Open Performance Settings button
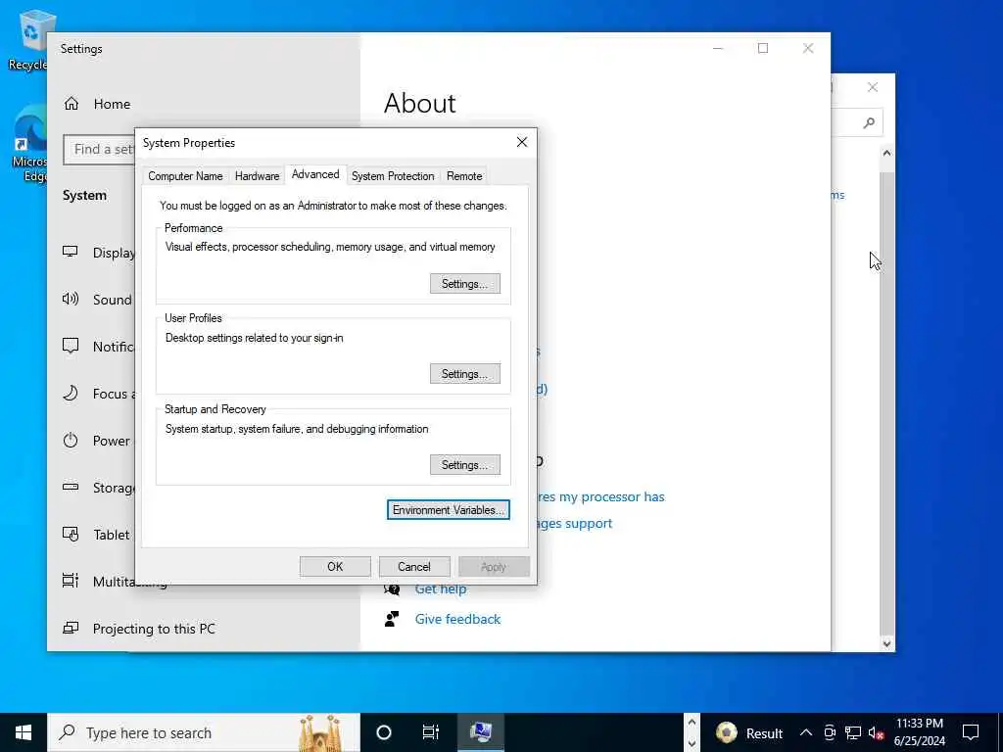This screenshot has width=1003, height=752. tap(465, 283)
